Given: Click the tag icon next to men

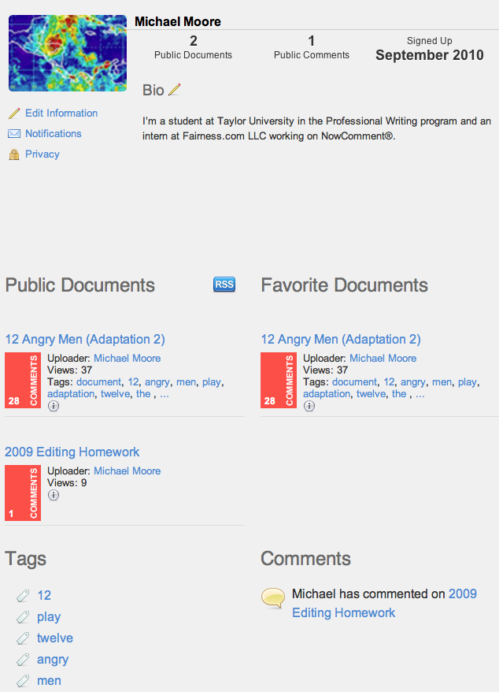Looking at the screenshot, I should pyautogui.click(x=23, y=681).
